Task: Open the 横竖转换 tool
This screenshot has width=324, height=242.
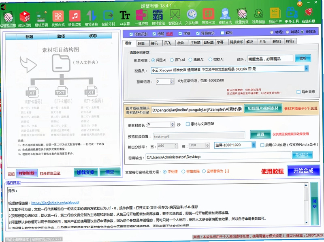Action: [92, 18]
